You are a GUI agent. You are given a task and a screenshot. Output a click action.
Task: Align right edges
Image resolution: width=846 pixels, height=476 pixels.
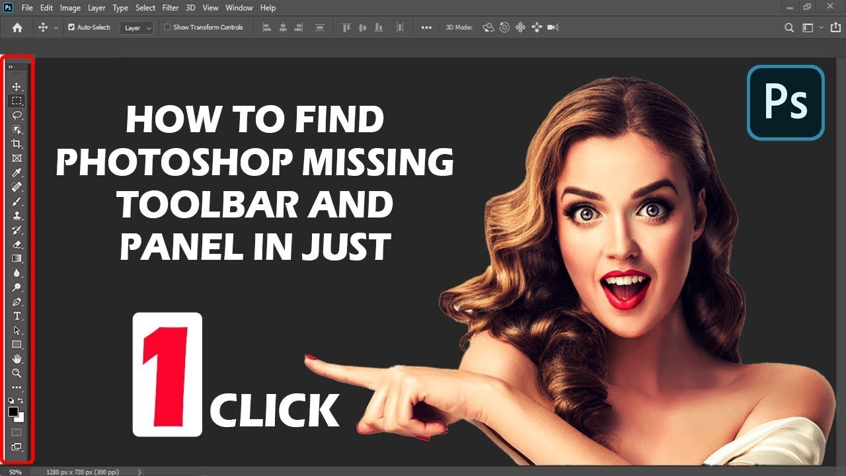[x=299, y=27]
